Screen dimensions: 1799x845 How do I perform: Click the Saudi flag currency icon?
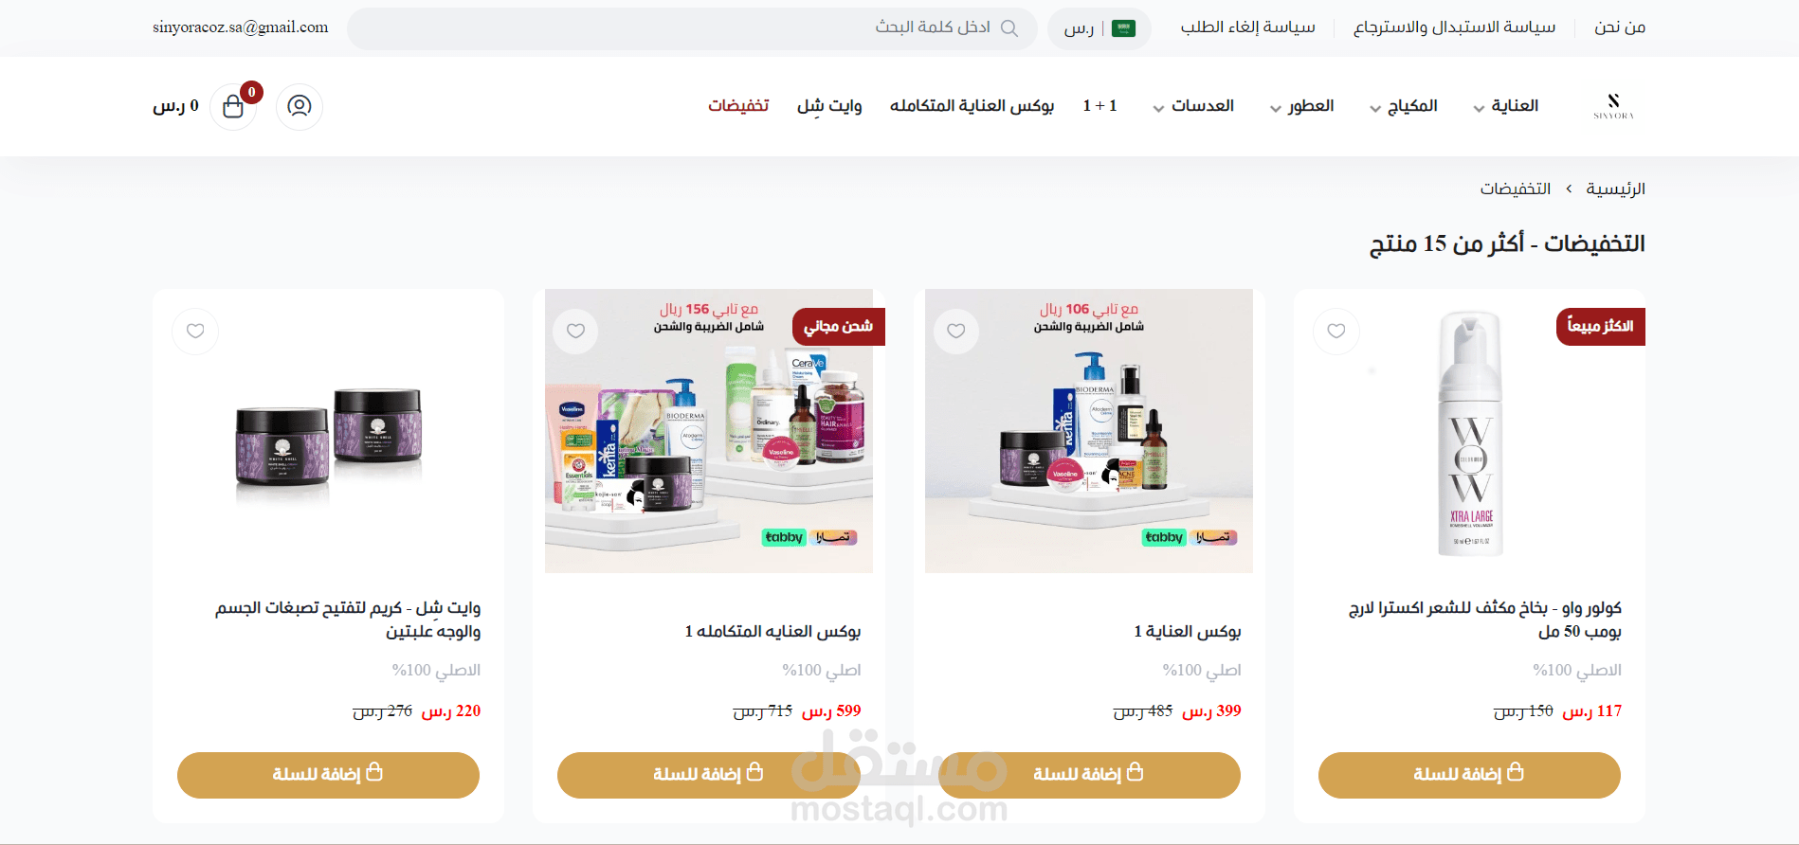coord(1123,28)
